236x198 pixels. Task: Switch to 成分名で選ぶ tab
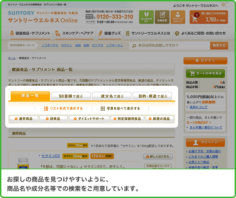tap(112, 96)
